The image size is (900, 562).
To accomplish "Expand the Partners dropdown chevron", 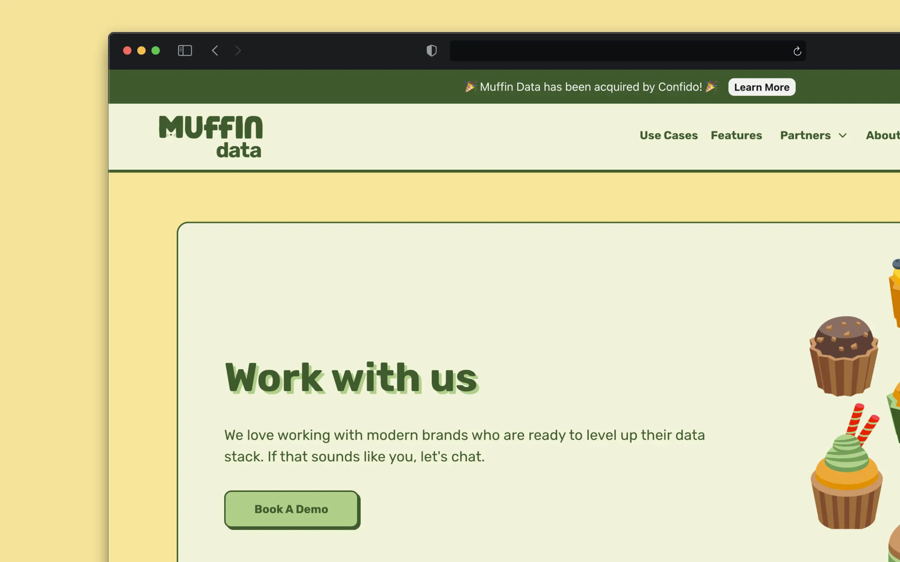I will (843, 136).
